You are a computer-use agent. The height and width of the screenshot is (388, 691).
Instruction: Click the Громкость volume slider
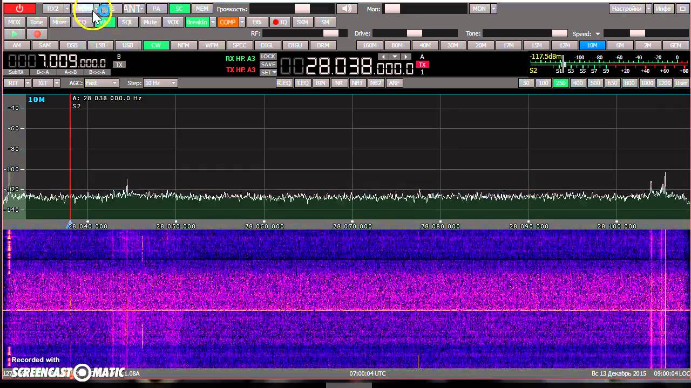(x=292, y=9)
